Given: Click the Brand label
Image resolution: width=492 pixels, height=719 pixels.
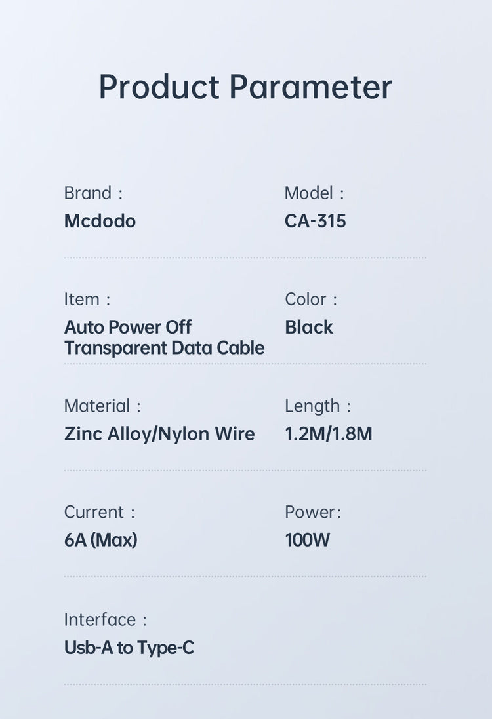Looking at the screenshot, I should [88, 193].
